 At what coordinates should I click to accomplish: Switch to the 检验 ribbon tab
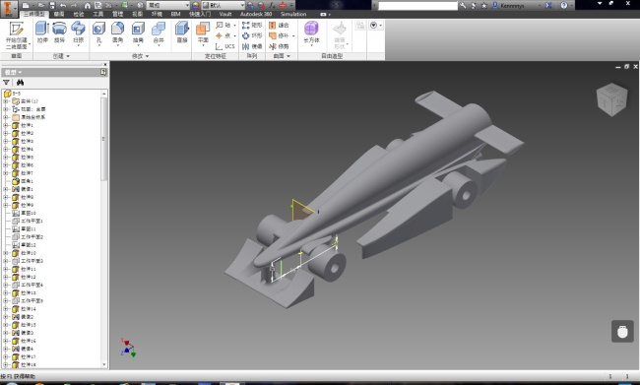pyautogui.click(x=79, y=14)
